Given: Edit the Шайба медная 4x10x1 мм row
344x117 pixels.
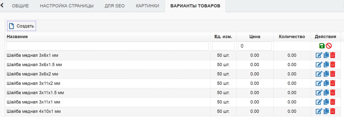Looking at the screenshot, I should pos(318,111).
